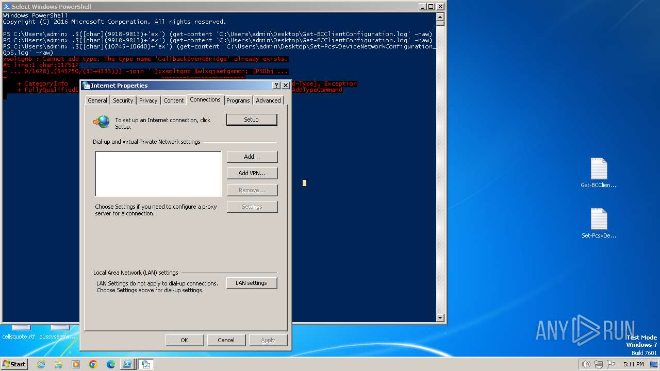Viewport: 660px width, 371px height.
Task: Switch to the Security tab
Action: point(123,100)
